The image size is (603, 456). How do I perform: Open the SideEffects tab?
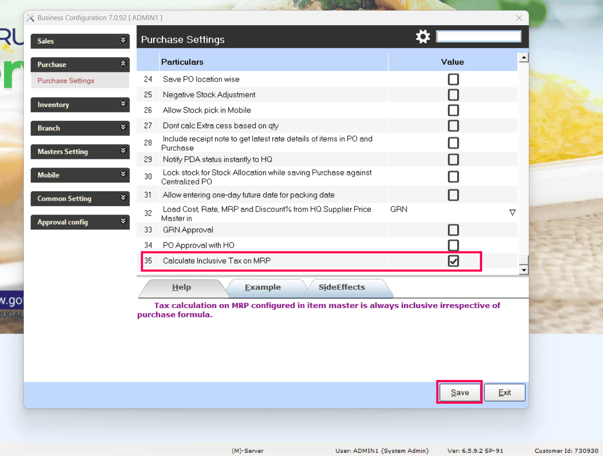click(342, 288)
